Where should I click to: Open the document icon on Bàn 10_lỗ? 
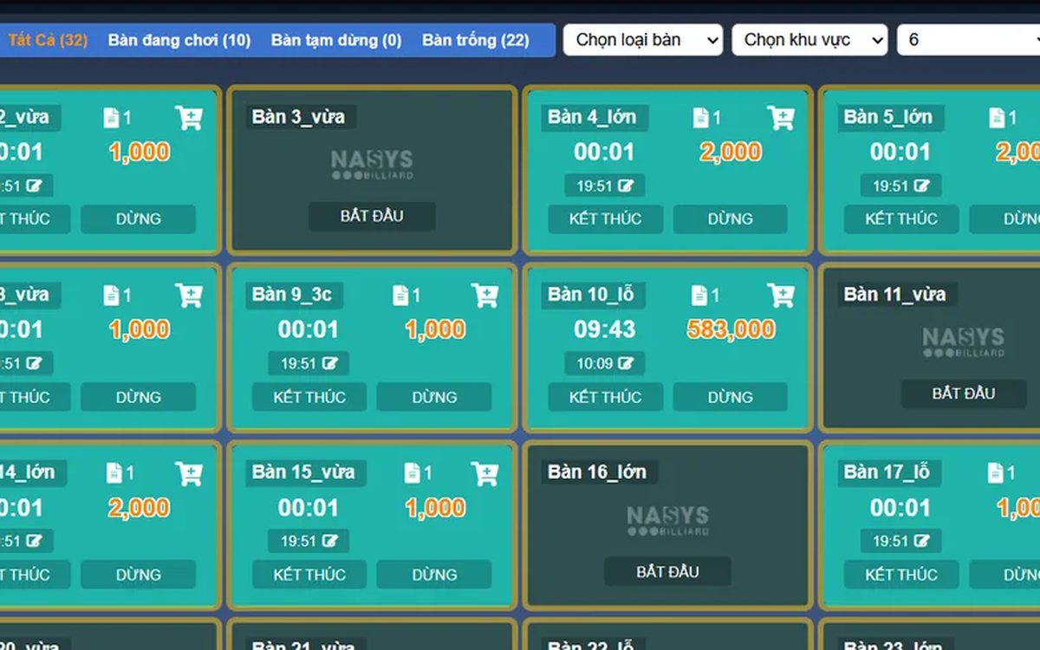(700, 296)
